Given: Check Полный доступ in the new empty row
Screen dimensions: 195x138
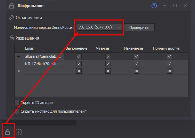Looking at the screenshot, I should (170, 71).
